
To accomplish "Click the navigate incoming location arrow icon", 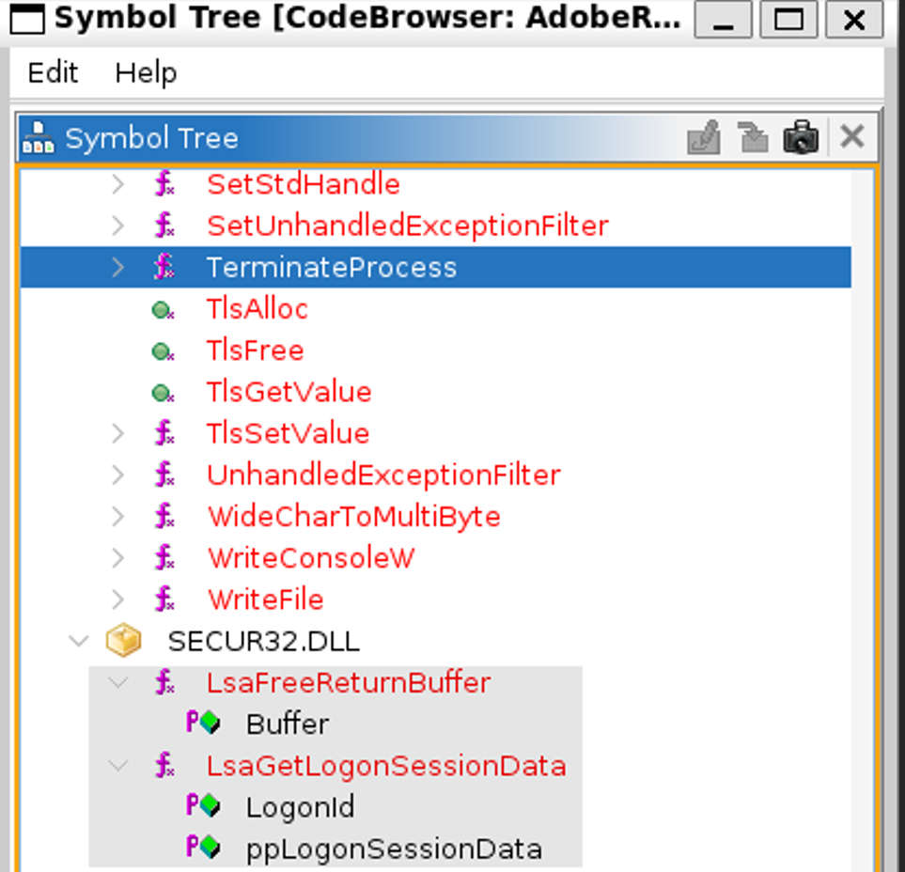I will click(753, 137).
